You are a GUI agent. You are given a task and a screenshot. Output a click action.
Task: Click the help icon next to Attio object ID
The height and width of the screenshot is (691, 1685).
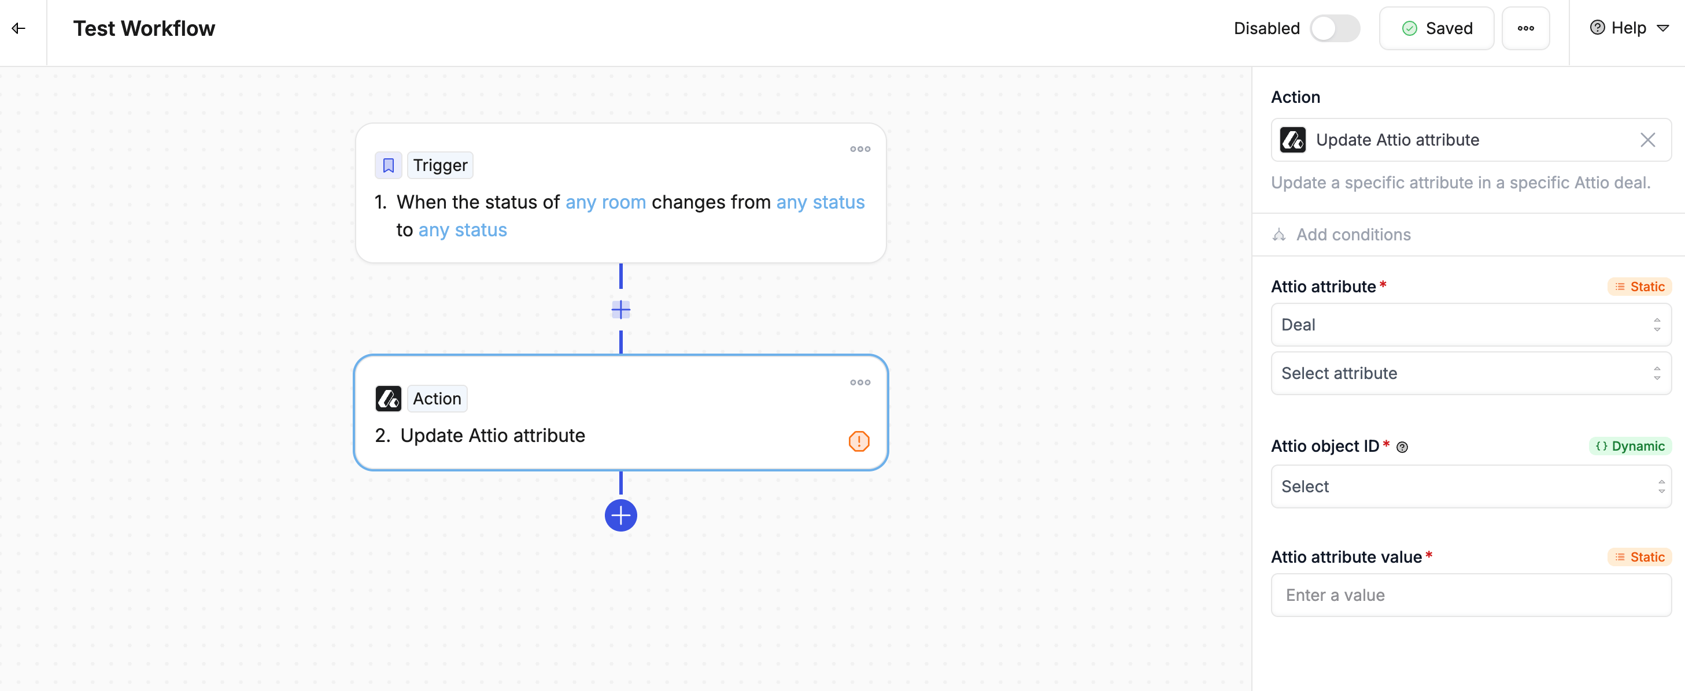(x=1402, y=447)
